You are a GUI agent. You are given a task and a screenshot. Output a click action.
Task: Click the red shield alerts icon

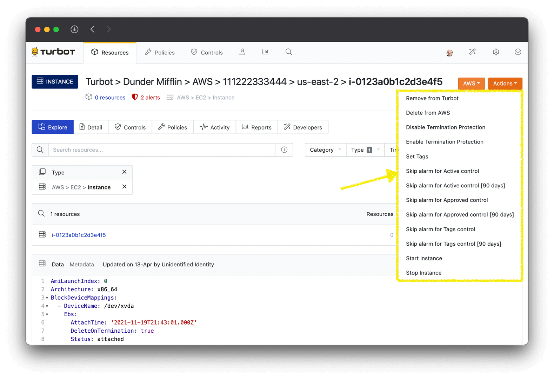[135, 97]
